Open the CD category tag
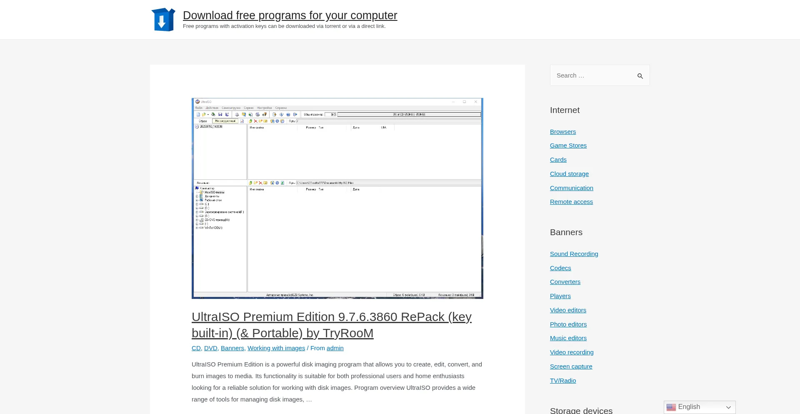This screenshot has width=800, height=414. click(196, 348)
